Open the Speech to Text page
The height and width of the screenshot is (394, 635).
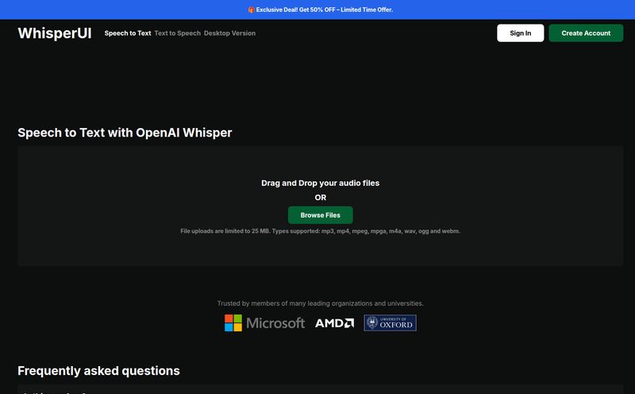[x=128, y=33]
